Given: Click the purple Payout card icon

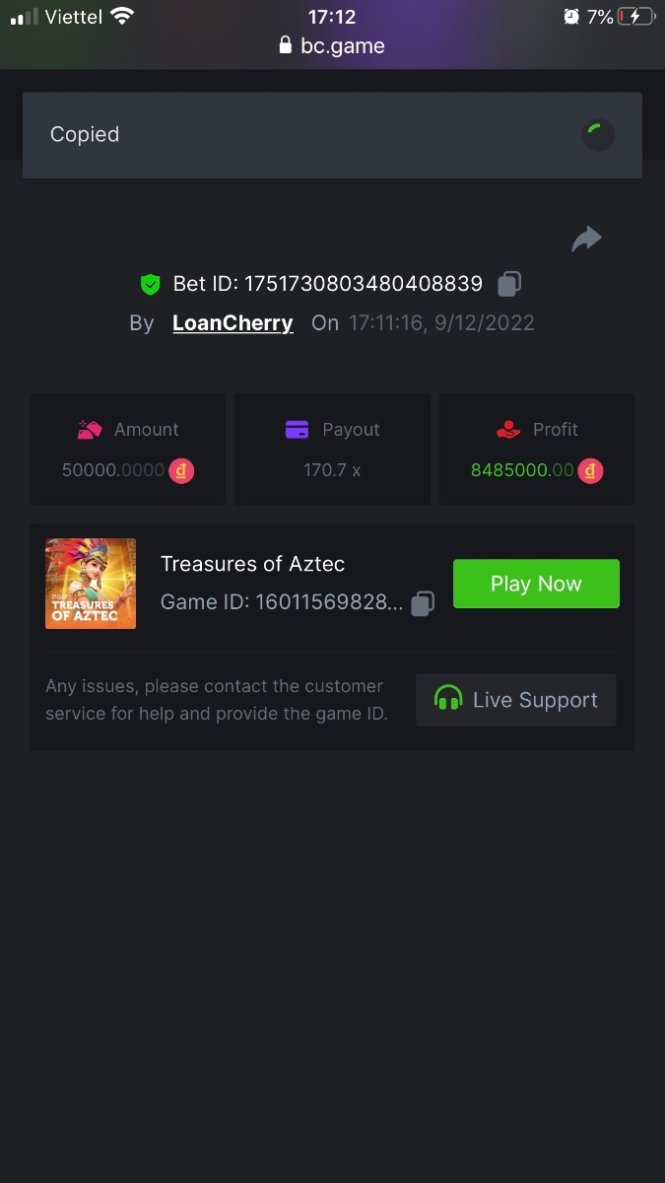Looking at the screenshot, I should (297, 430).
